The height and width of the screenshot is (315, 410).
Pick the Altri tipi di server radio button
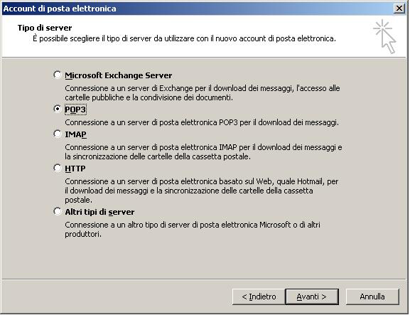pos(58,211)
